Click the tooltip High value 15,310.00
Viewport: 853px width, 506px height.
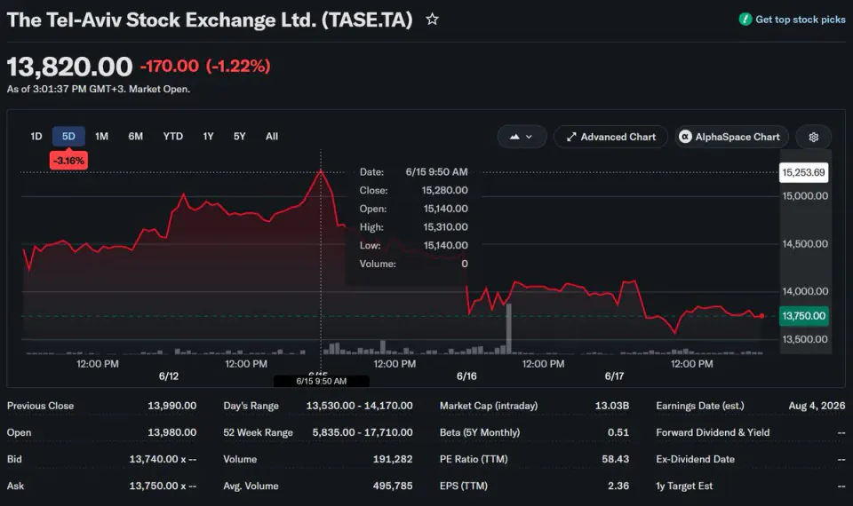click(x=445, y=226)
